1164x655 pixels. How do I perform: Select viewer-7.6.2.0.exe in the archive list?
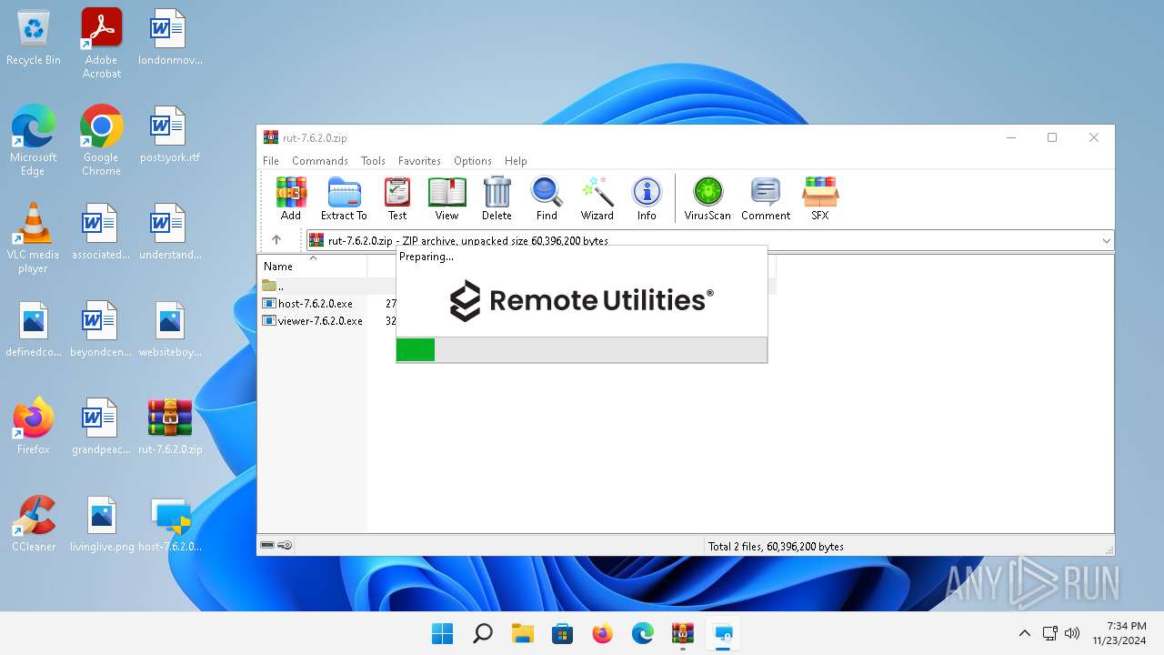[313, 321]
